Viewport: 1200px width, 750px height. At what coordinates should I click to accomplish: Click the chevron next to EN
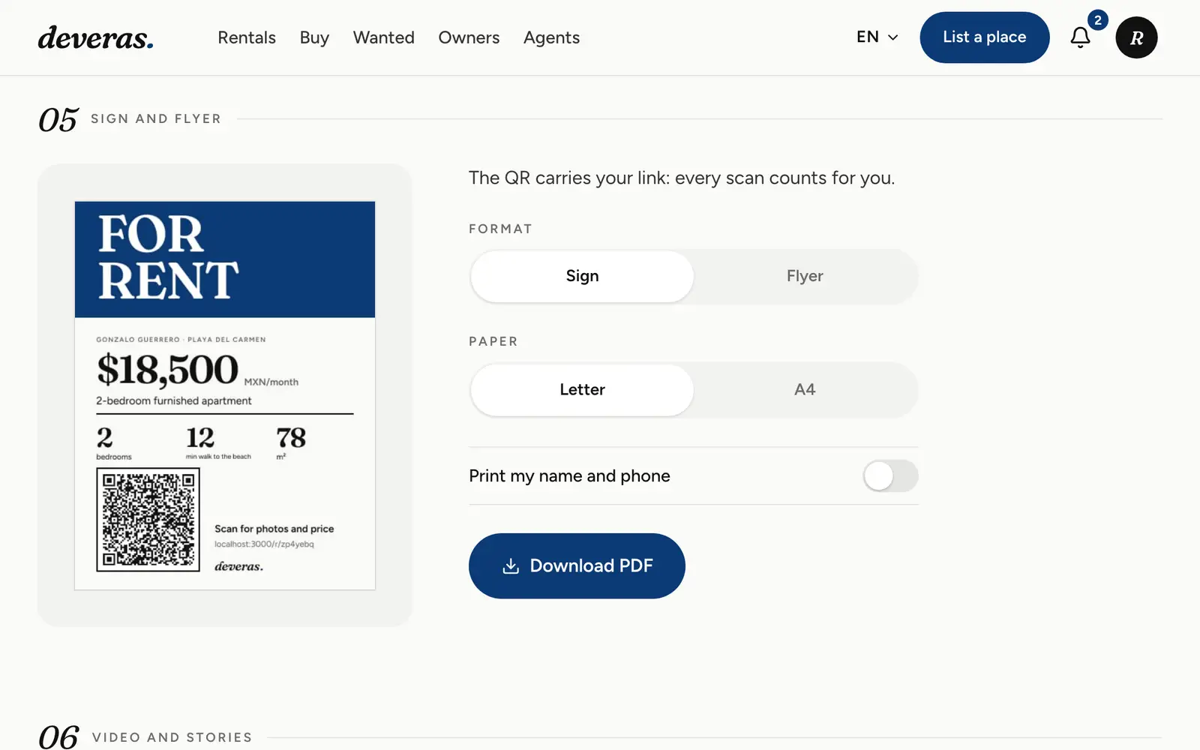pos(892,37)
